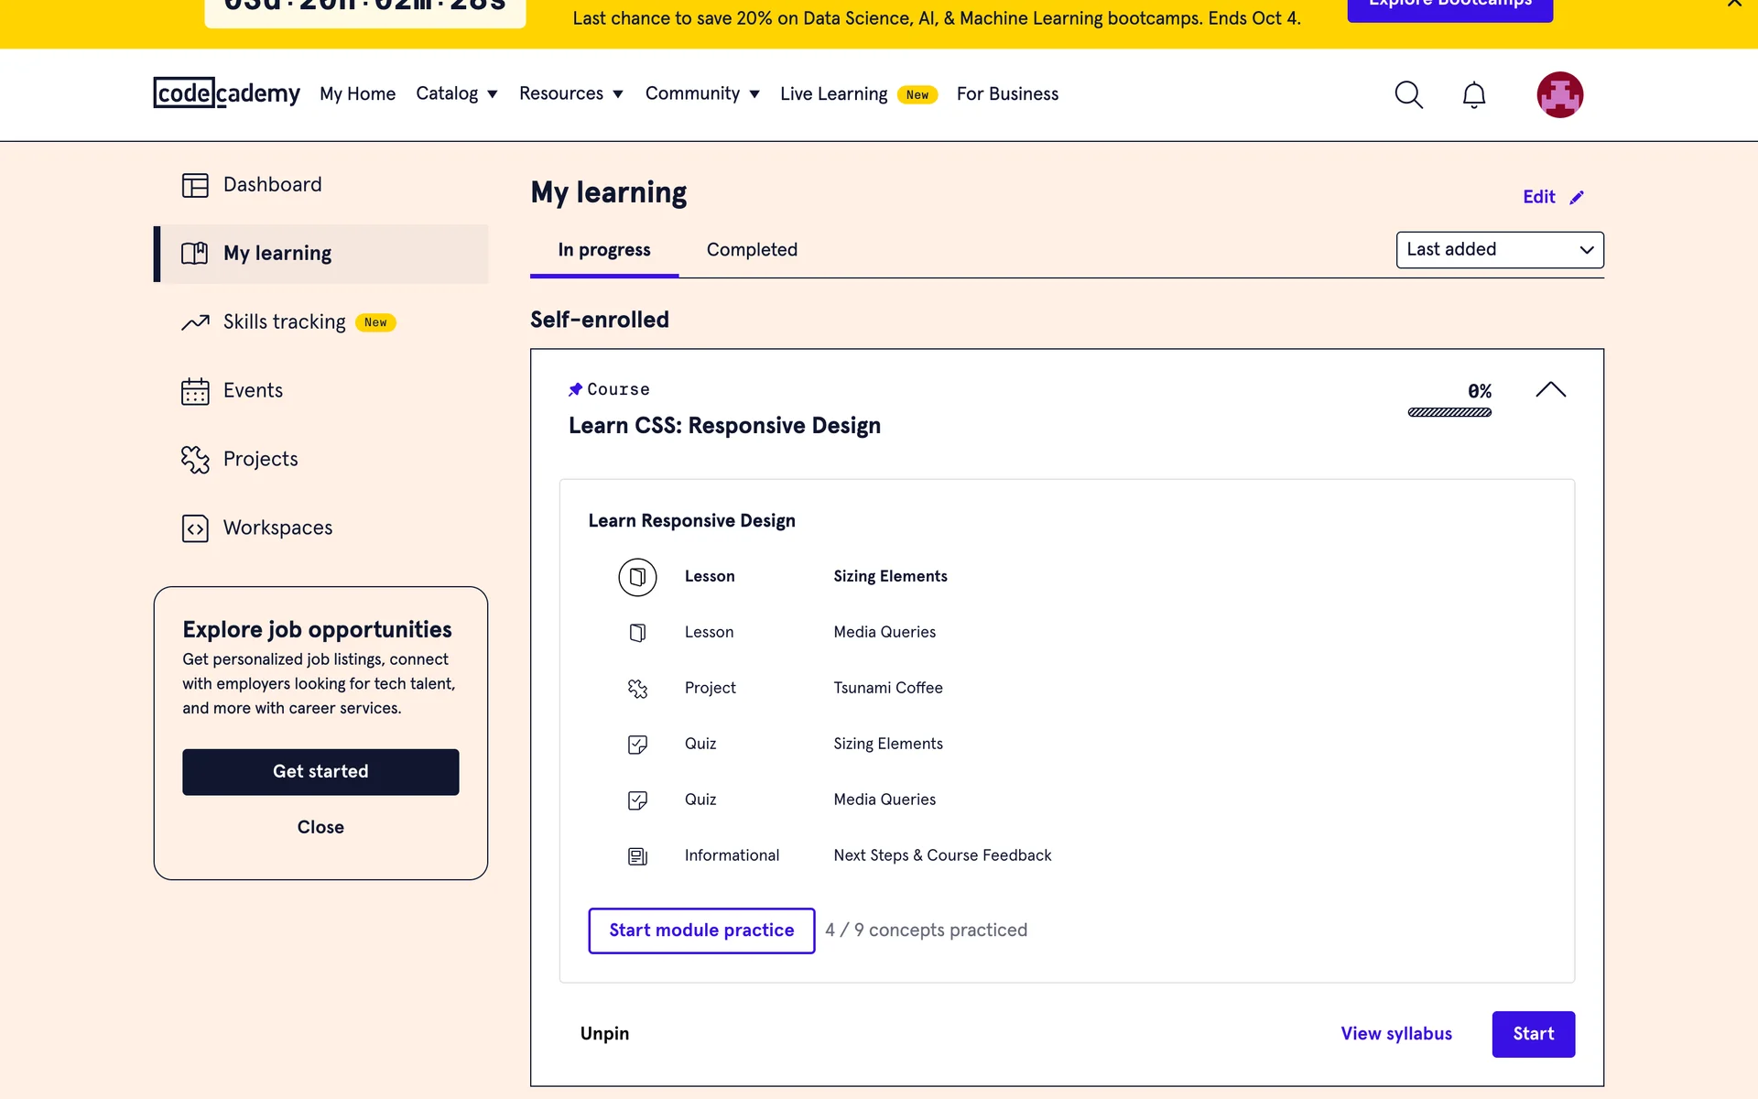Switch to the Completed tab
1758x1099 pixels.
coord(752,250)
